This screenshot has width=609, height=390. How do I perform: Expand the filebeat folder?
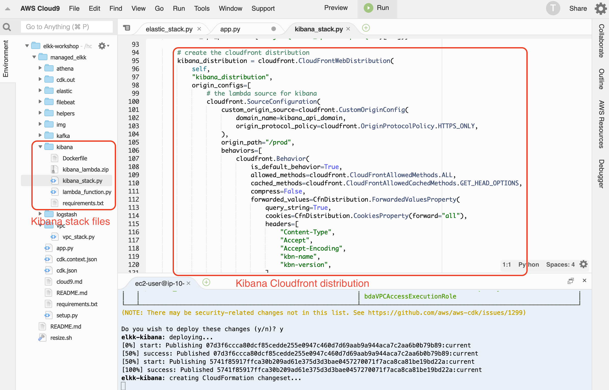(x=40, y=102)
